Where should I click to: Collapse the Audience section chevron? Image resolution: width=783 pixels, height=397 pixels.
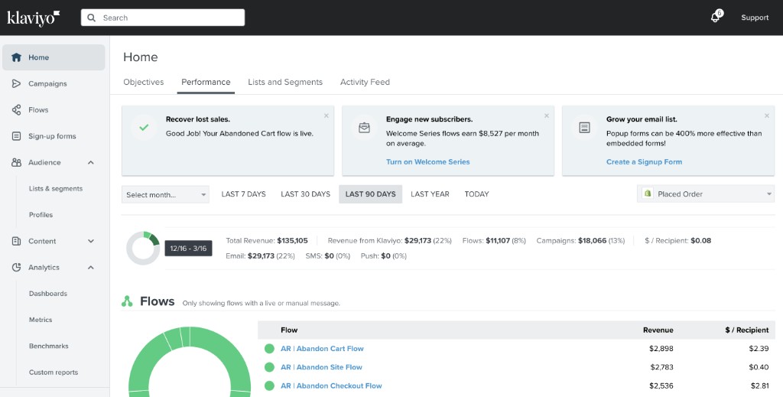[91, 162]
